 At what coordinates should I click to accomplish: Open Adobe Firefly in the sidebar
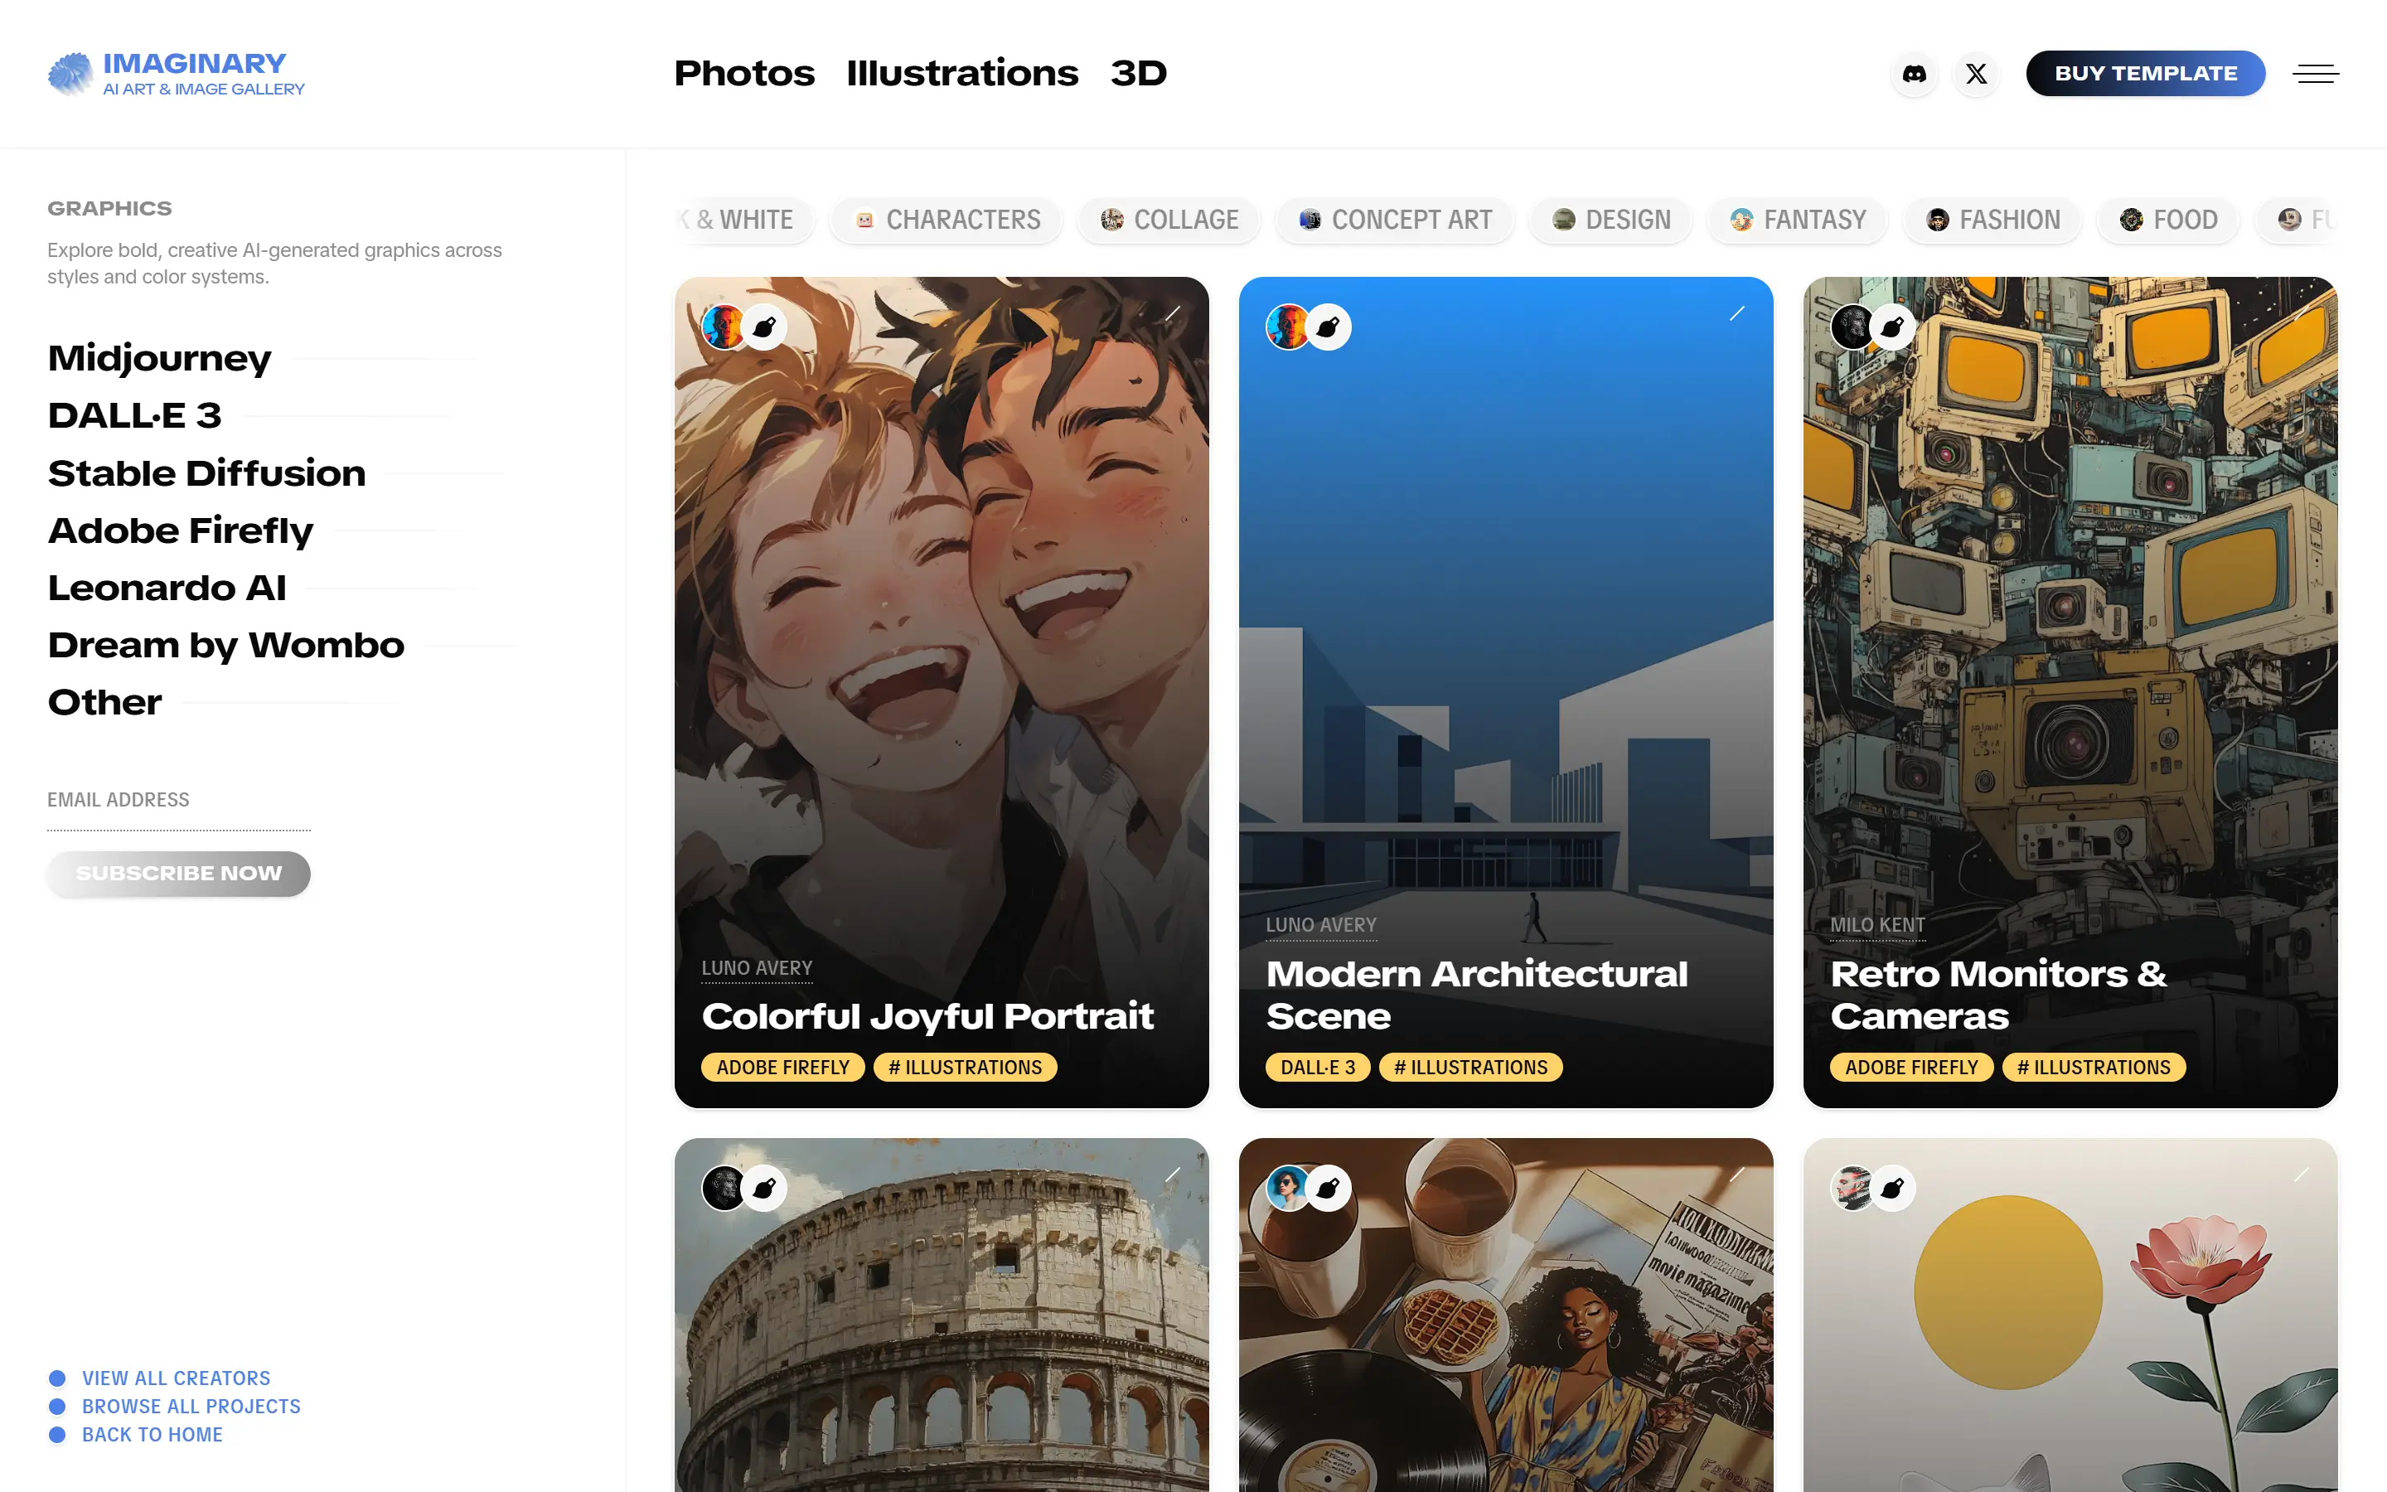[181, 530]
